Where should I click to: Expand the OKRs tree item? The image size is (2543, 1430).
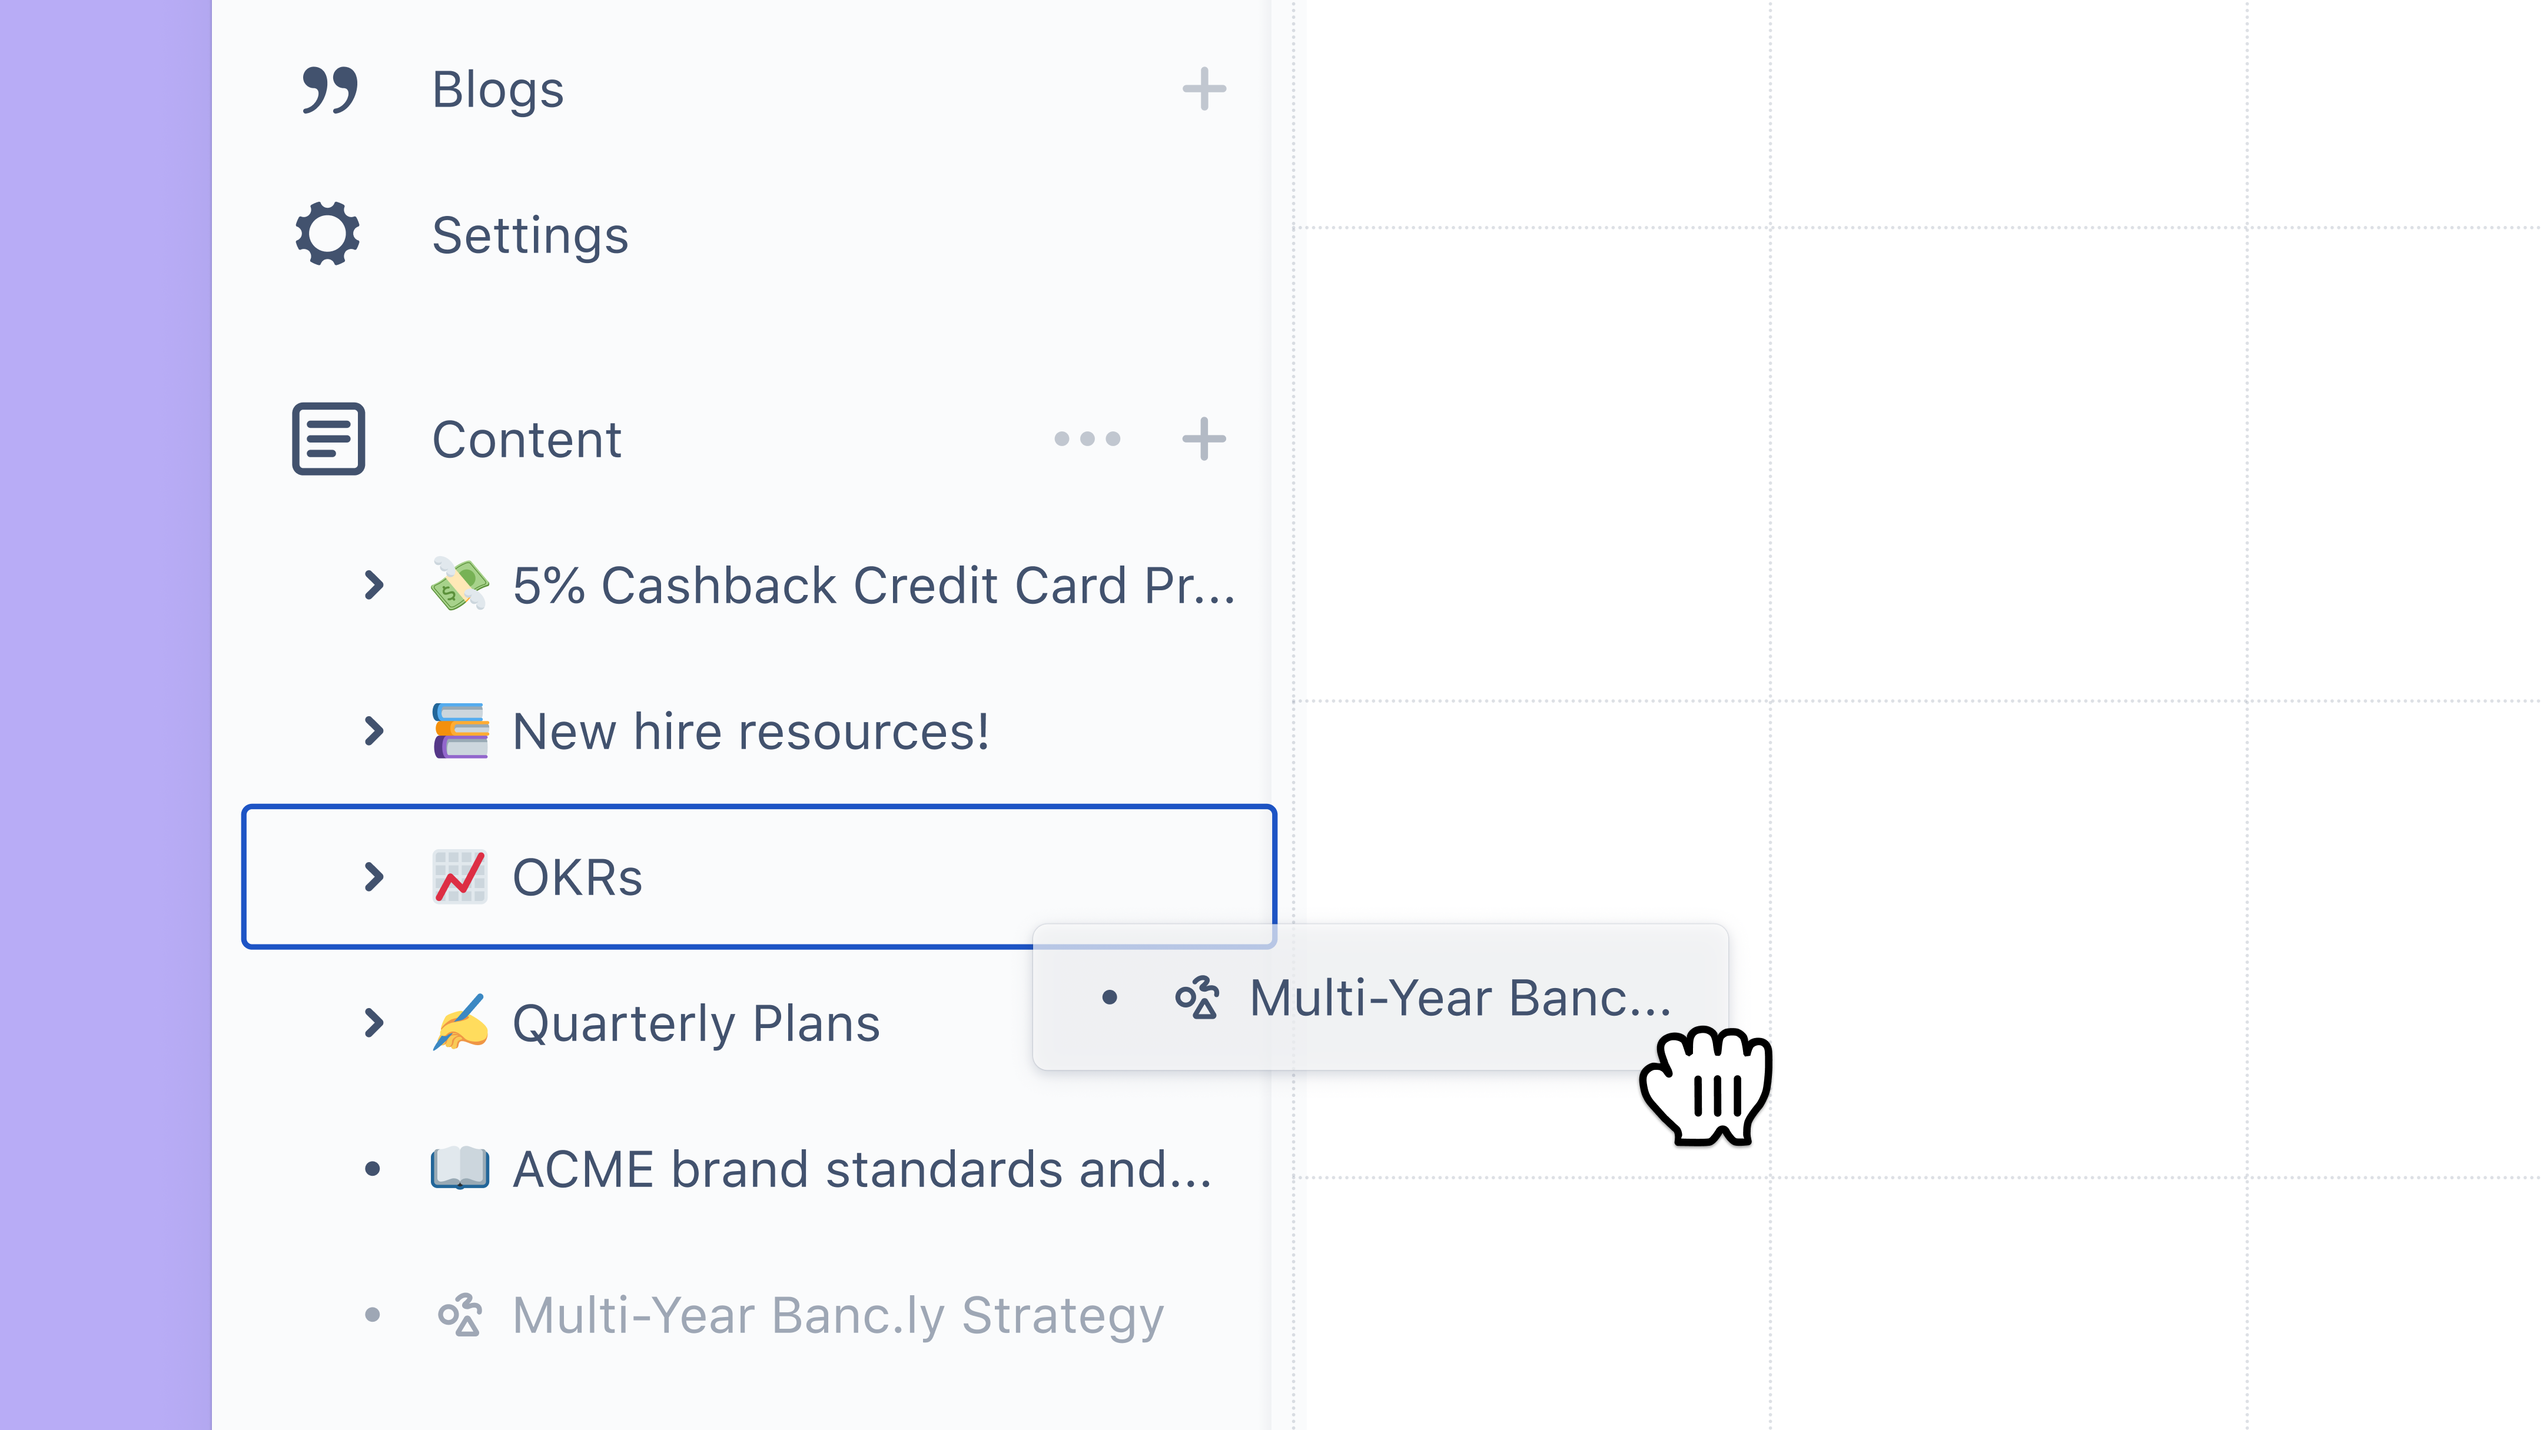click(374, 876)
